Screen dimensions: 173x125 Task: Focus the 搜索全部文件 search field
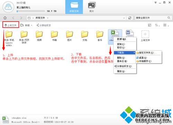pos(151,18)
